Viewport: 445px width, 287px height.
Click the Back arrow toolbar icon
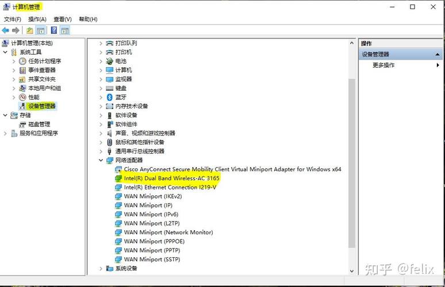5,30
